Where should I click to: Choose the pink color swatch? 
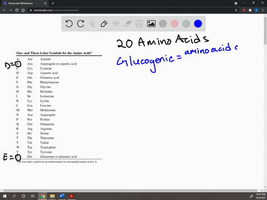[x=175, y=24]
